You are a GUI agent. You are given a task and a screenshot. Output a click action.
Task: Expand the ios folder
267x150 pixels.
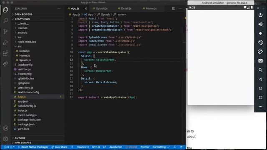20,37
